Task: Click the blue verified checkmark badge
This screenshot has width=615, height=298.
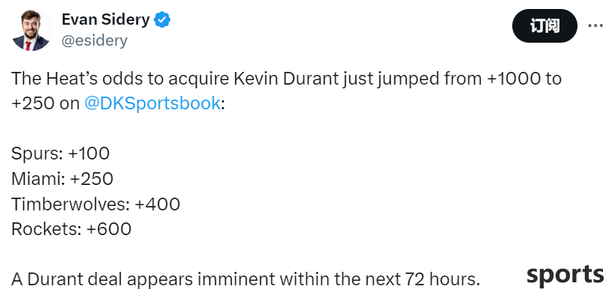Action: [161, 19]
